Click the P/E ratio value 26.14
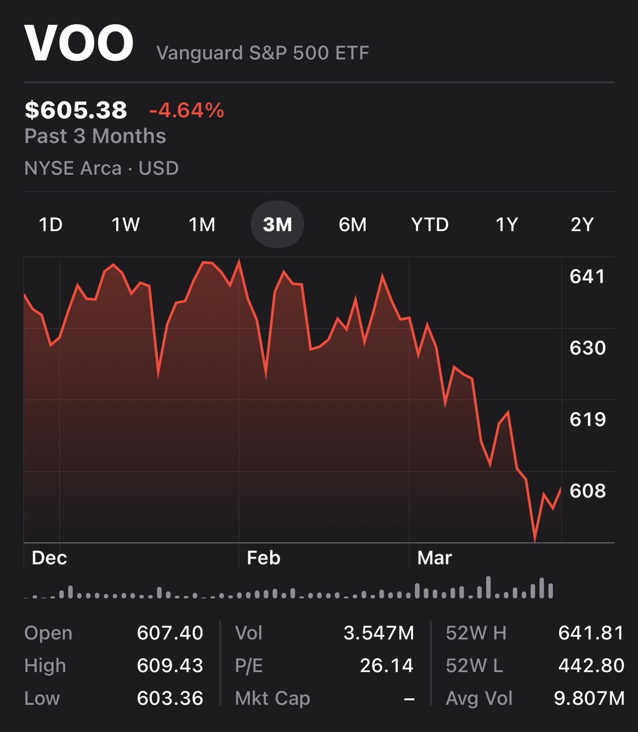 [x=386, y=666]
